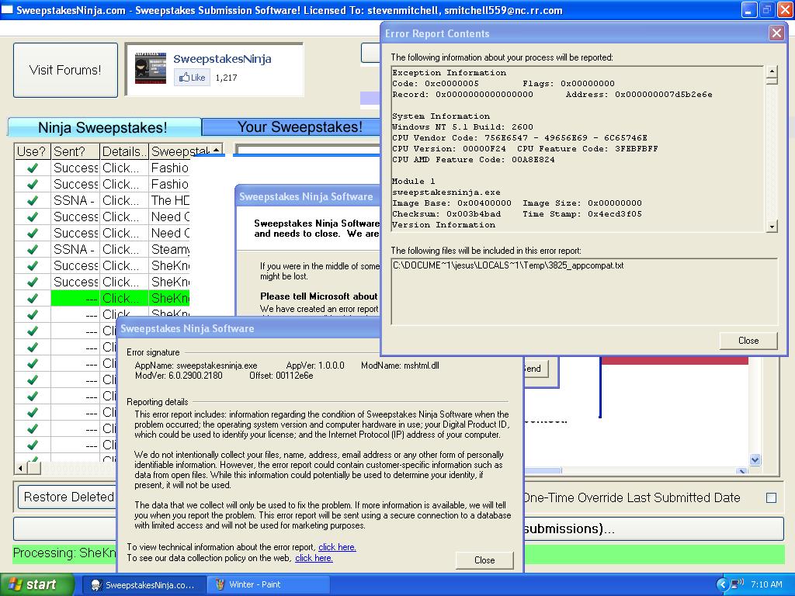Open the technical information click here link
Viewport: 795px width, 596px height.
(337, 547)
